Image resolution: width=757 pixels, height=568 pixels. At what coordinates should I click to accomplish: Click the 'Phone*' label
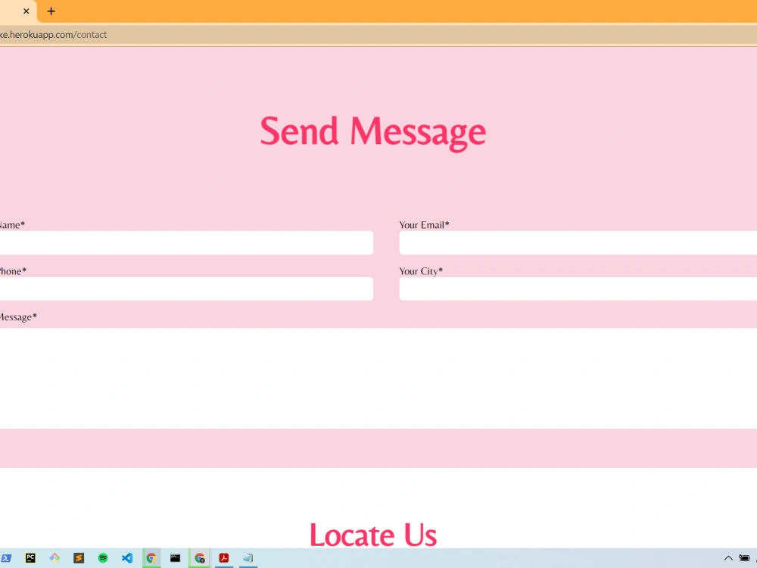click(x=13, y=271)
